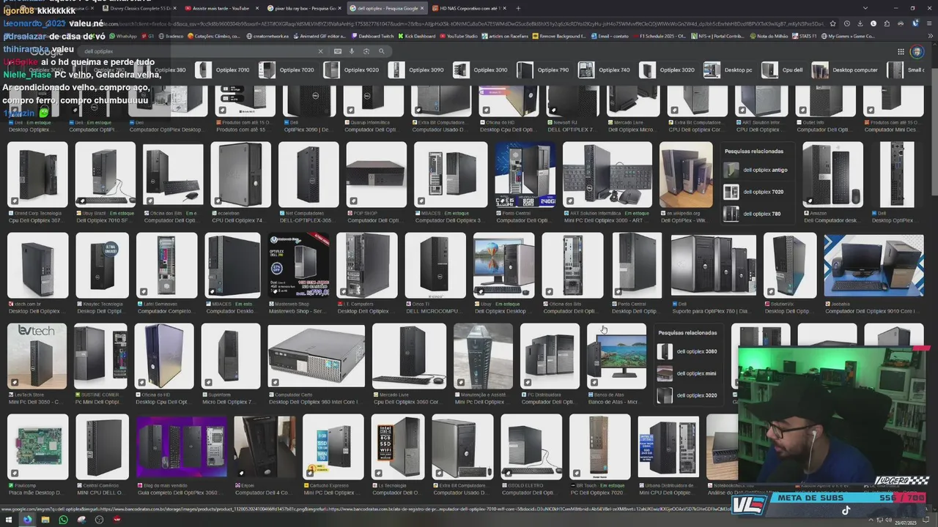Filter results by Optiplex 790 chip
The image size is (938, 527).
543,70
